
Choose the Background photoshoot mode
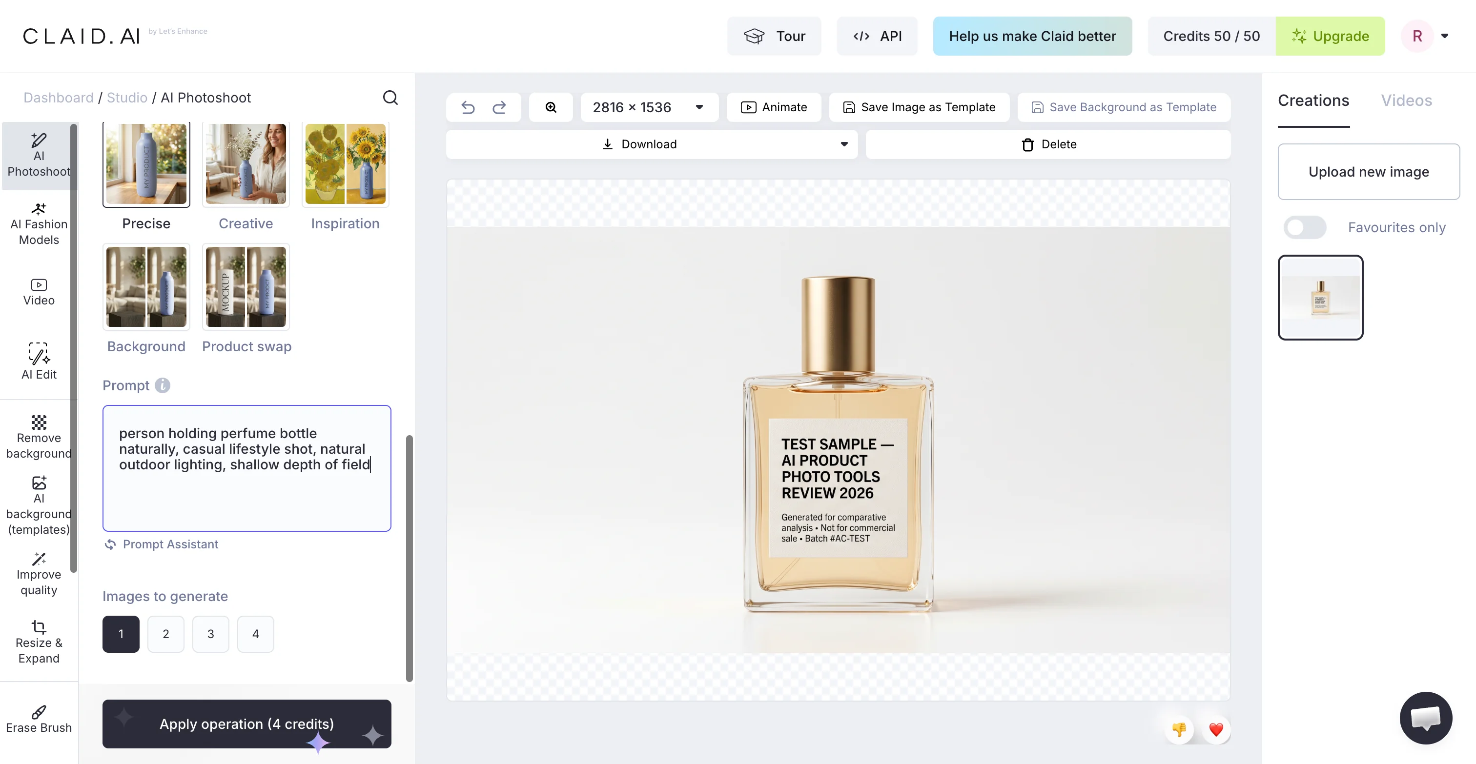146,299
